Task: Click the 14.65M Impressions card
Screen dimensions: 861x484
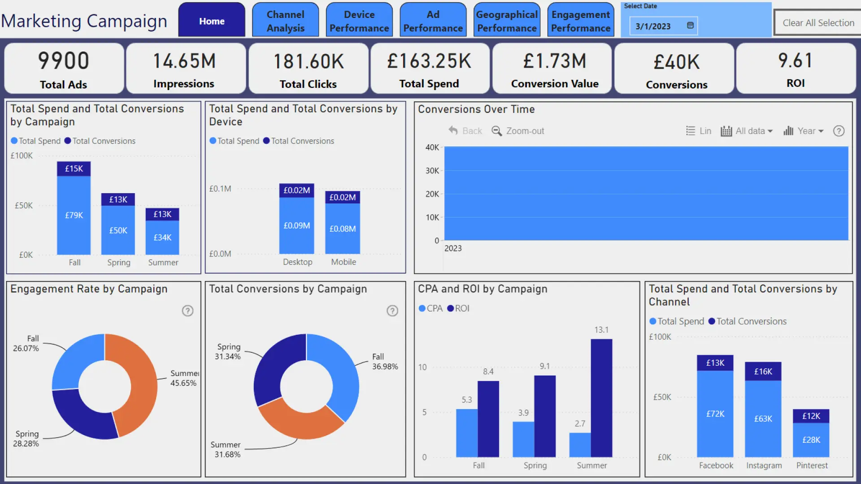Action: pos(186,69)
